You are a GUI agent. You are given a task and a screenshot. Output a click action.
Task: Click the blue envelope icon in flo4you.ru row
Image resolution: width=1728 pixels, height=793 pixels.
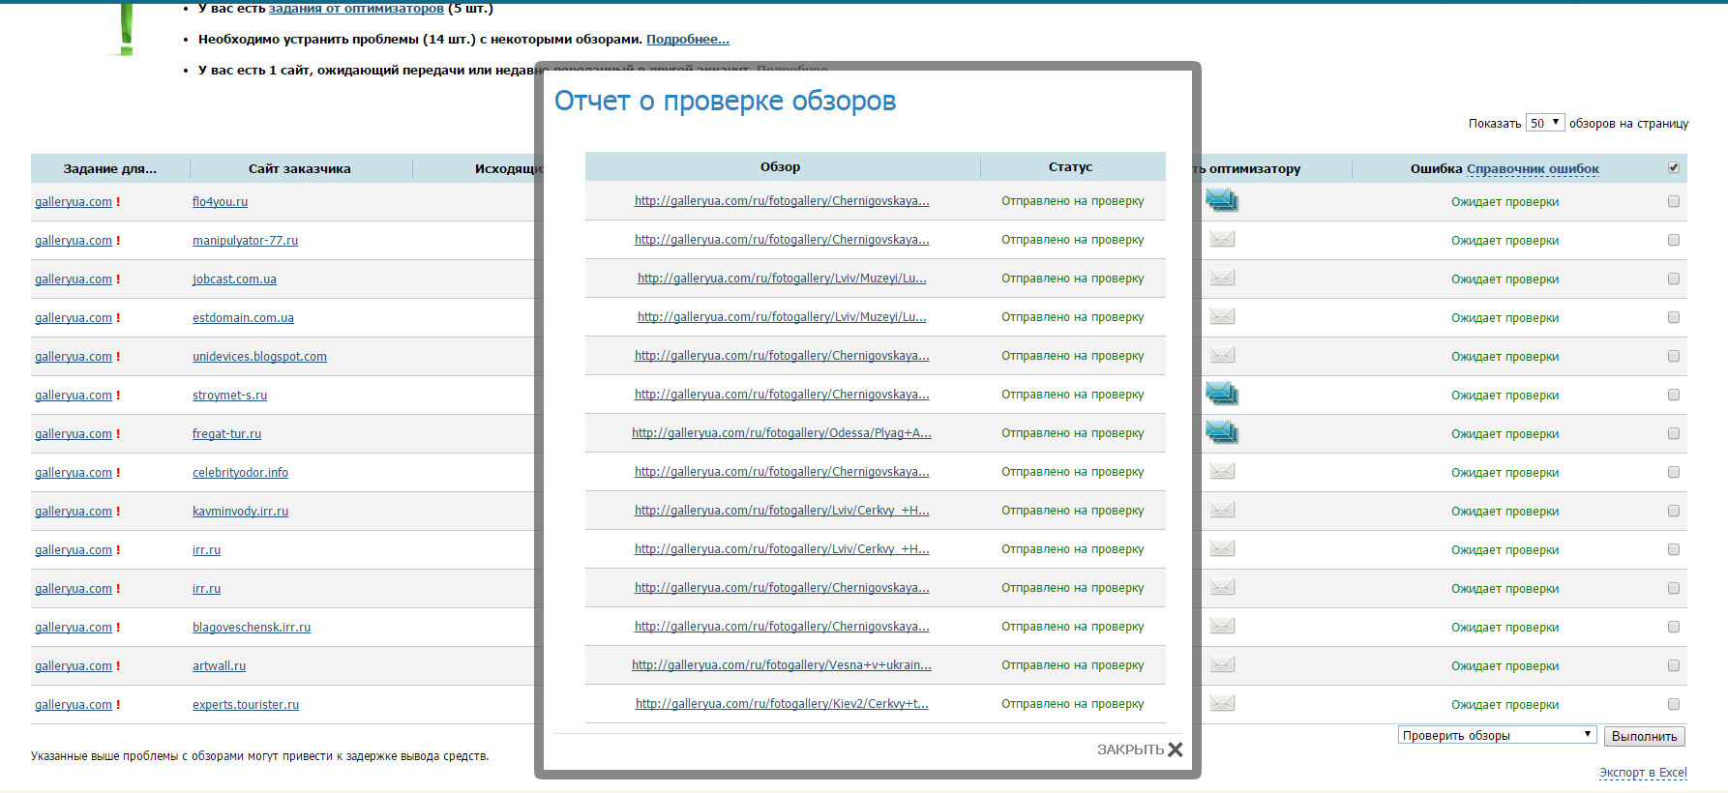point(1222,201)
